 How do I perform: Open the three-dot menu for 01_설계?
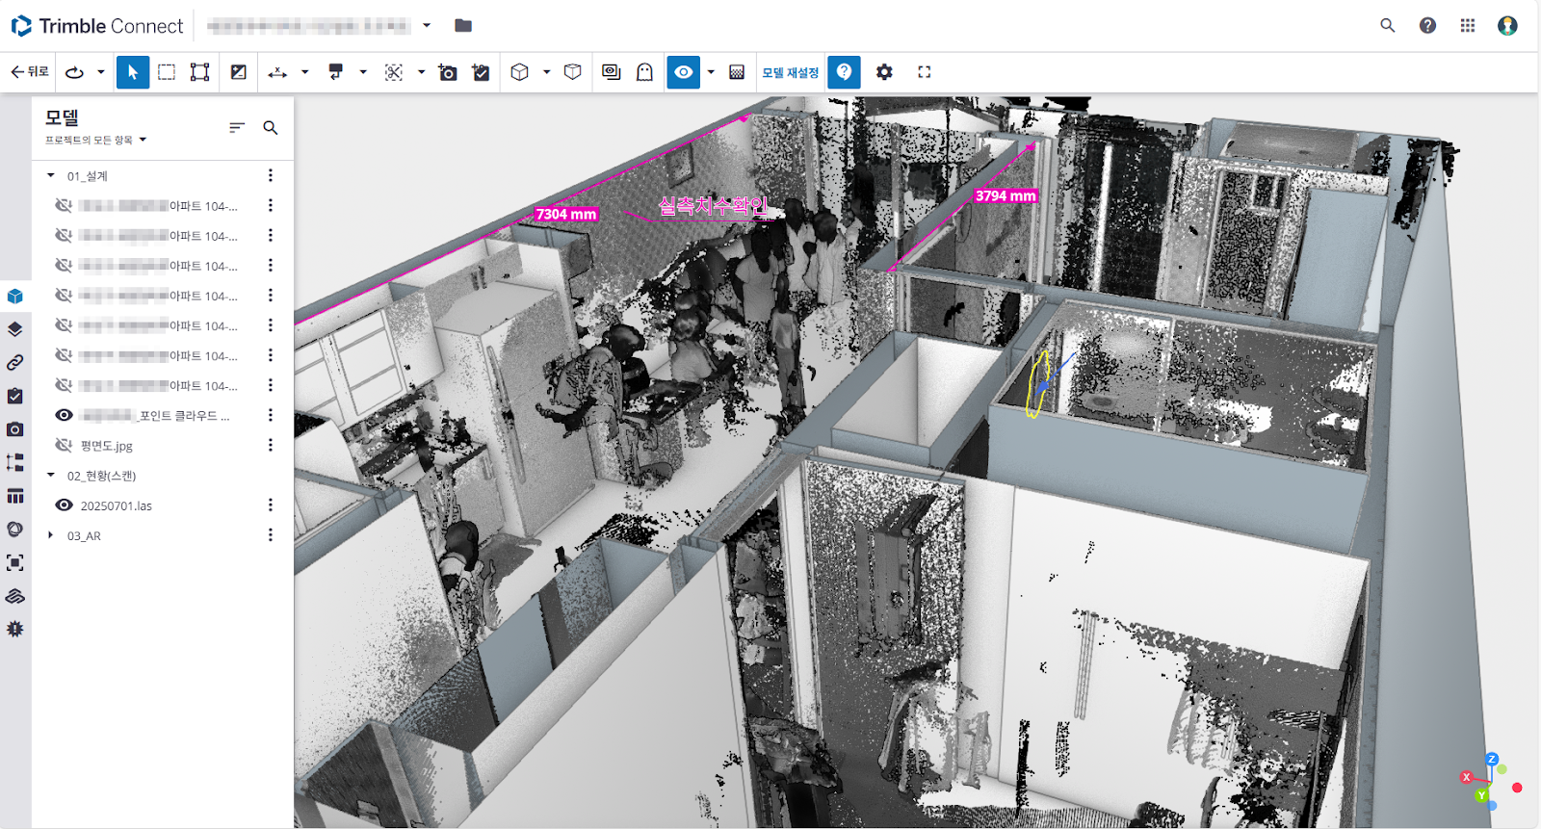point(271,176)
